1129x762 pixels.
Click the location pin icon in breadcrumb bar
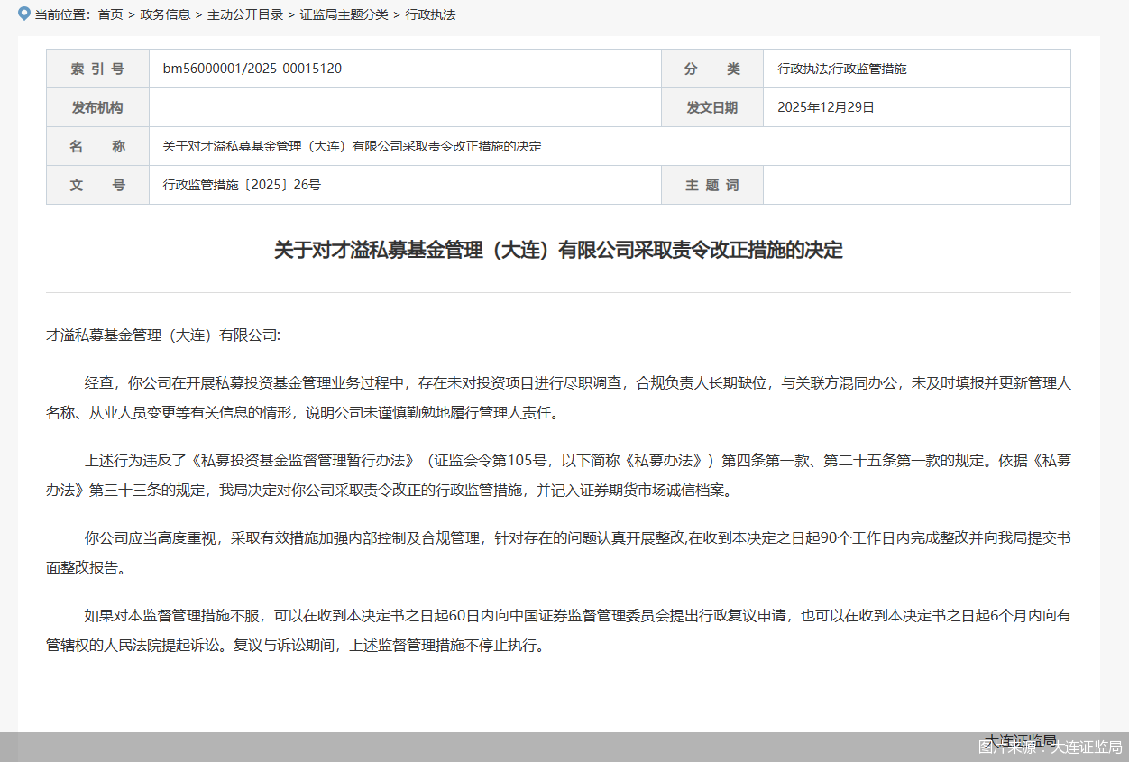(22, 14)
